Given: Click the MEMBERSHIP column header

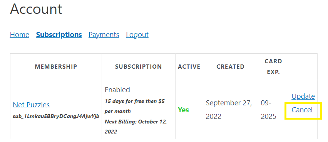Looking at the screenshot, I should 56,67.
